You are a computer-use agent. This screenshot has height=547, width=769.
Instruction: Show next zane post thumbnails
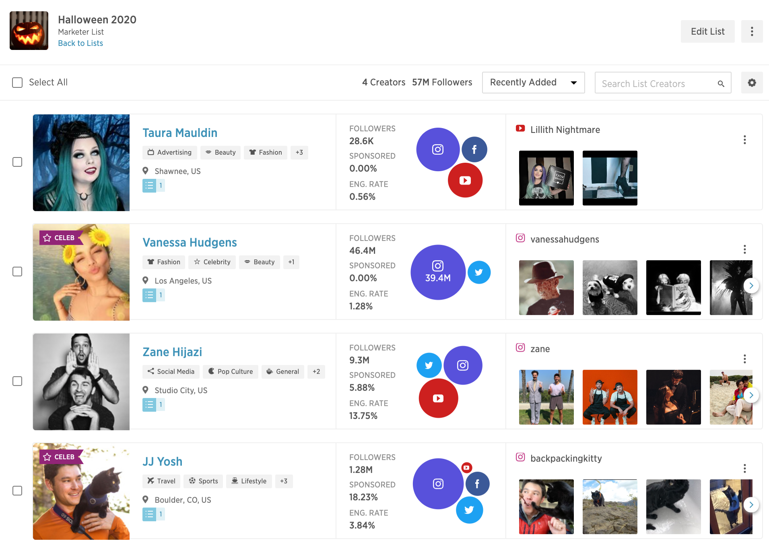pyautogui.click(x=751, y=395)
